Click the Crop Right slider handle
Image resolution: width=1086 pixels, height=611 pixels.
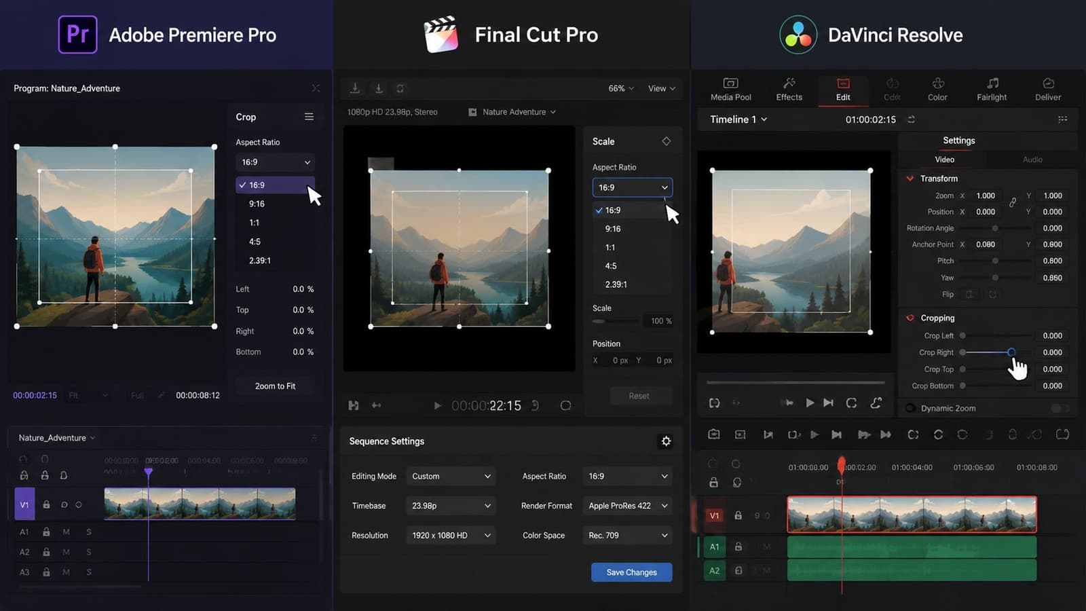click(x=1011, y=352)
